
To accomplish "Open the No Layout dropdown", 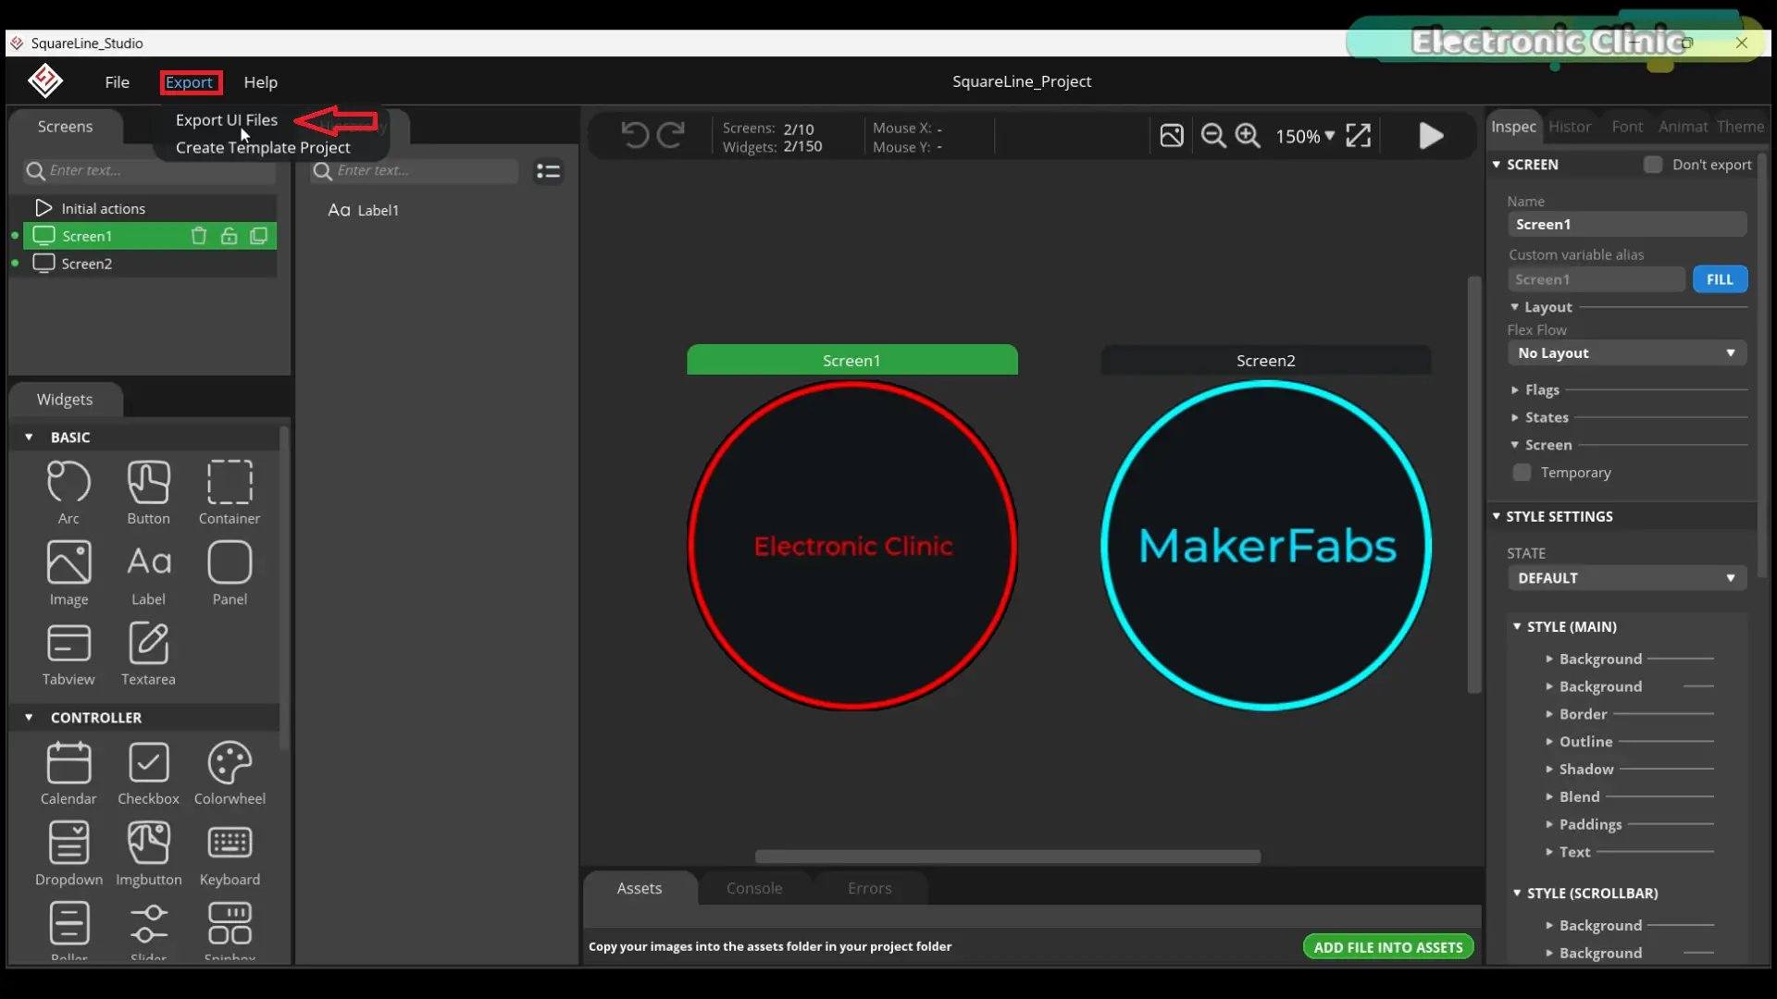I will click(1626, 353).
